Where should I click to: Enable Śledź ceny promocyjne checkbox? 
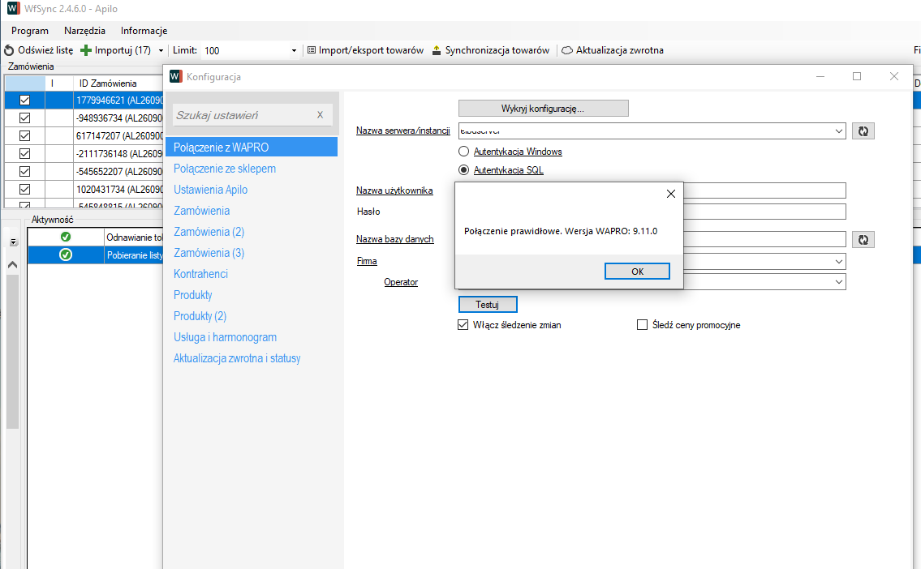coord(642,325)
